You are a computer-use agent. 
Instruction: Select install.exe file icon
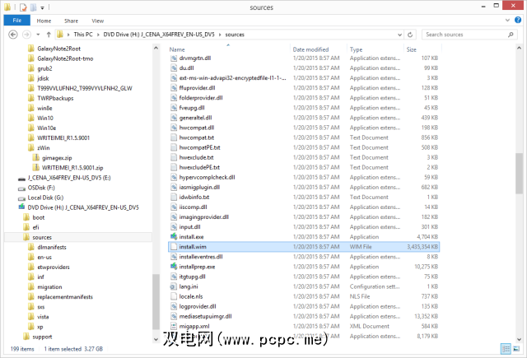(x=174, y=237)
